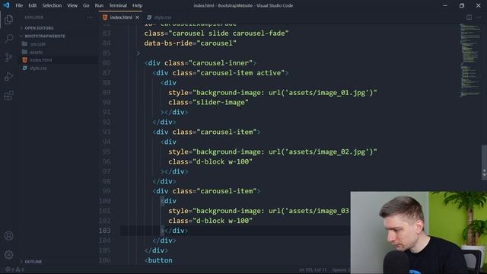Click the Split Editor Right icon

[469, 18]
